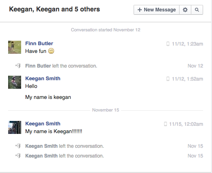Open Keegan Smith's avatar beside November 15 message
Image resolution: width=212 pixels, height=173 pixels.
(15, 127)
